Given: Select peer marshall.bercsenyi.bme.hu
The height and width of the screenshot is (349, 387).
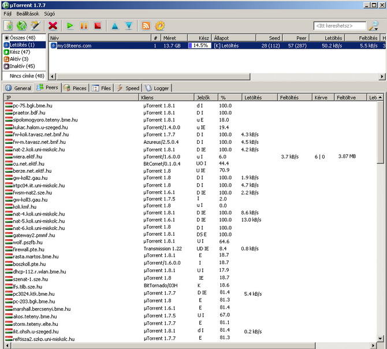Looking at the screenshot, I should tap(42, 309).
